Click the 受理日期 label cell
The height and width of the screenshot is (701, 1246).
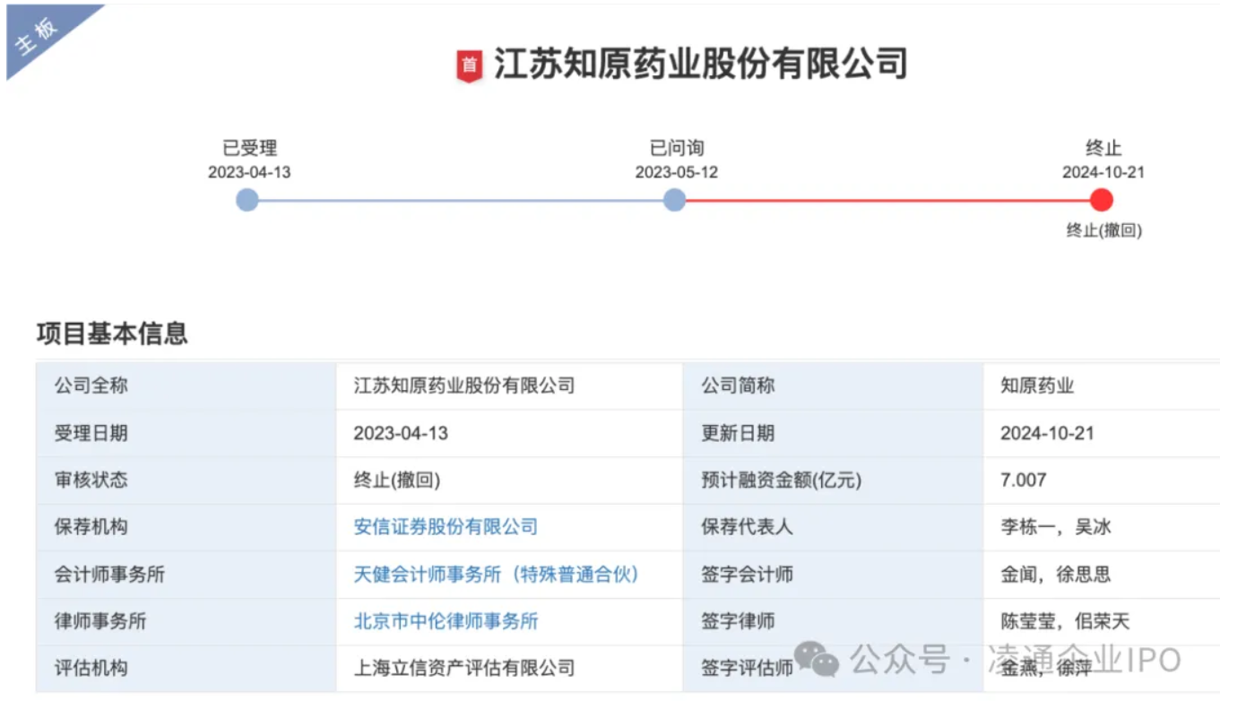point(186,434)
